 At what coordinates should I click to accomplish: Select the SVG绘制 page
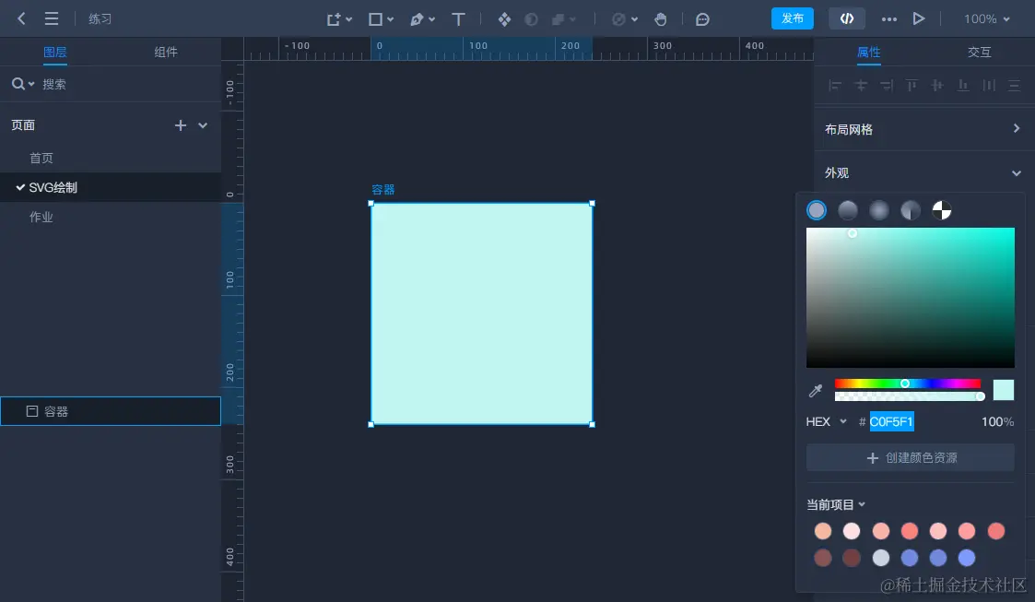[x=111, y=187]
